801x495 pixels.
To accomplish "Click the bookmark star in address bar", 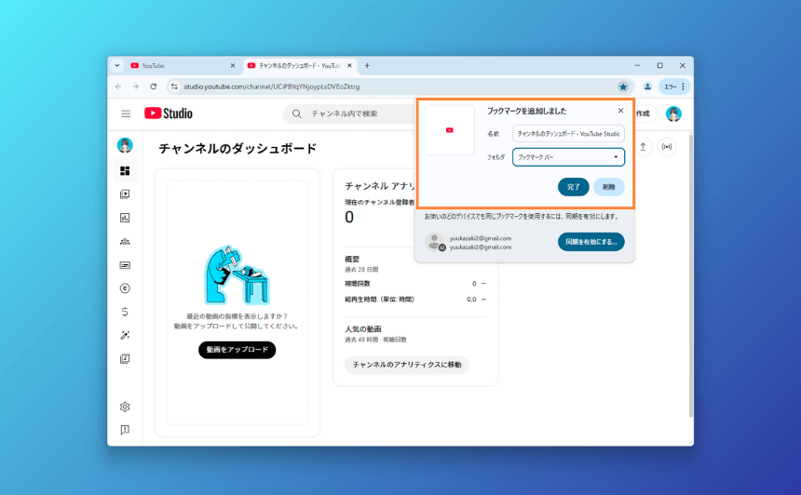I will click(x=623, y=87).
